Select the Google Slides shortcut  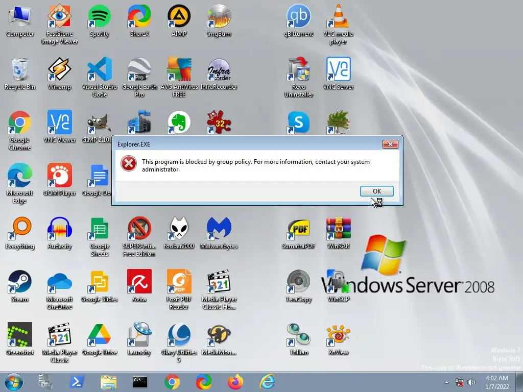tap(100, 286)
